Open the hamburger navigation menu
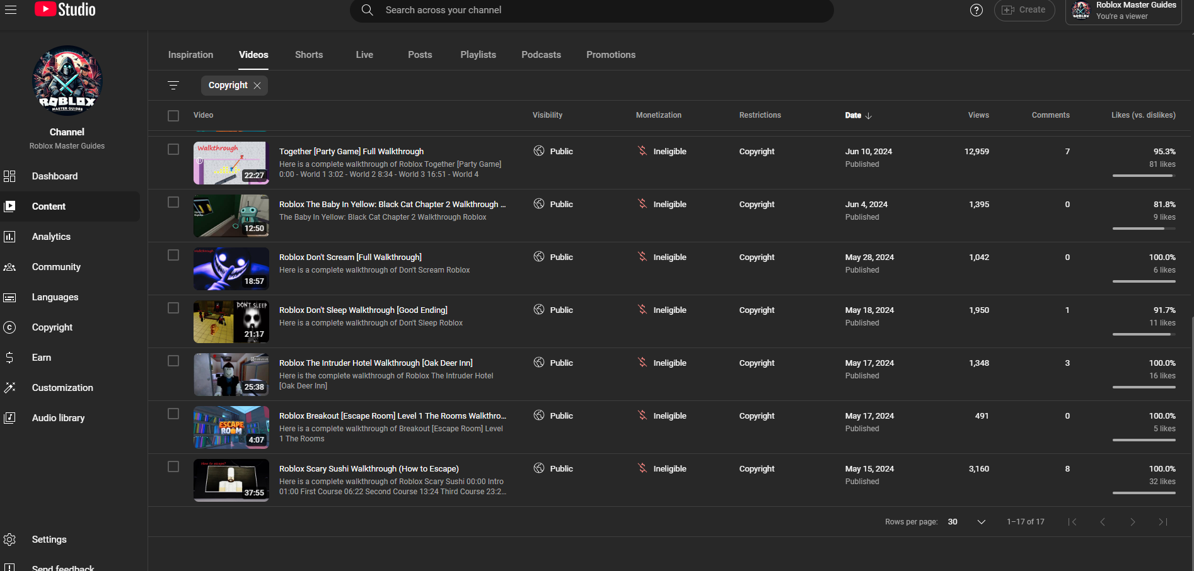1194x571 pixels. pyautogui.click(x=11, y=9)
